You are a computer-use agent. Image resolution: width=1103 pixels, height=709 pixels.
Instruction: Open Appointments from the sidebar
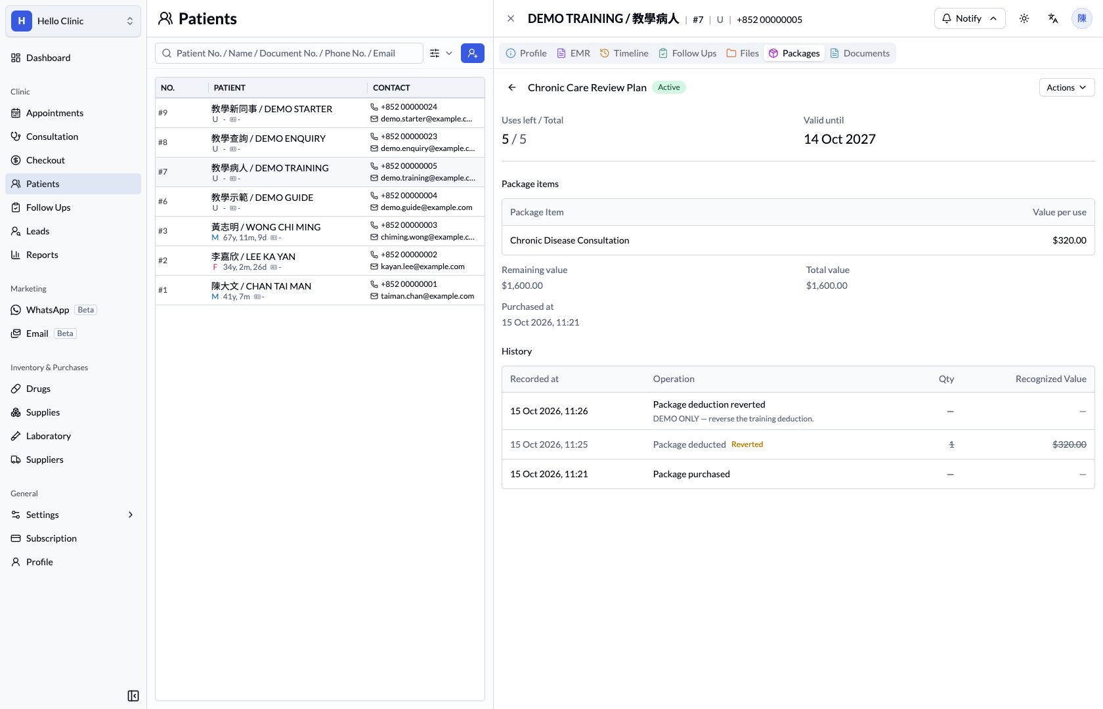pyautogui.click(x=73, y=113)
